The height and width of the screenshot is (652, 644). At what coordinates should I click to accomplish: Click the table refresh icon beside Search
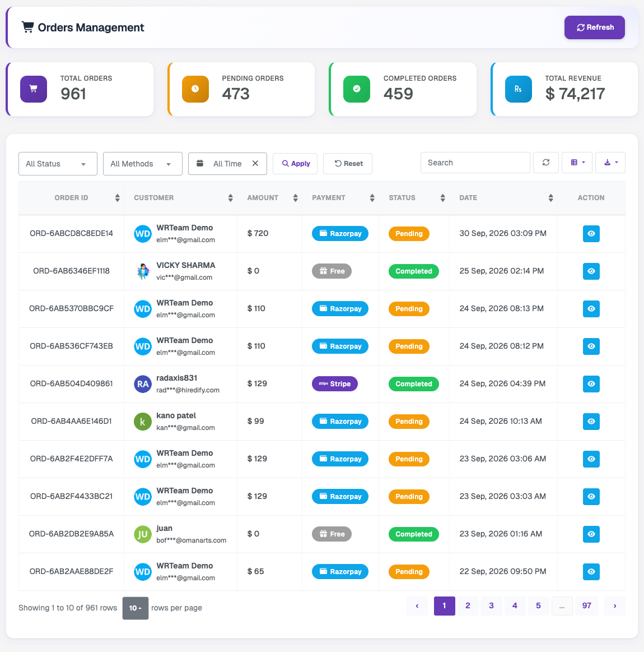pos(546,163)
